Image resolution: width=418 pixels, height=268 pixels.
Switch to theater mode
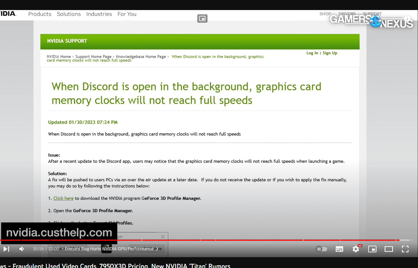point(389,249)
